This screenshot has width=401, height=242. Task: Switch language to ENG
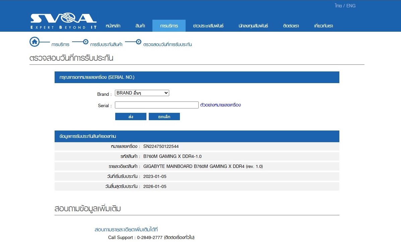pyautogui.click(x=351, y=6)
